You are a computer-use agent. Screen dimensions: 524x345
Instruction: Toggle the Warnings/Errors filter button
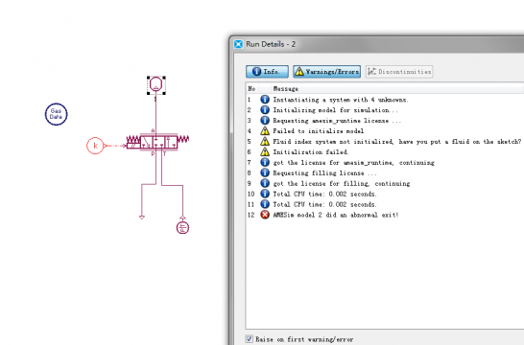327,72
